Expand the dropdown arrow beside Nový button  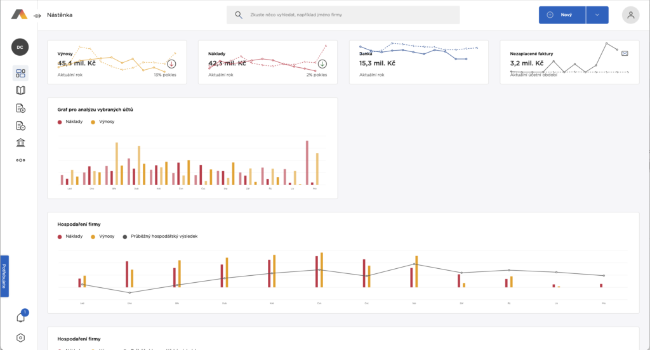pos(597,15)
